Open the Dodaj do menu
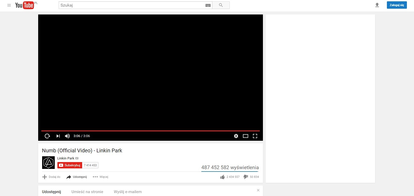414x196 pixels. [51, 177]
